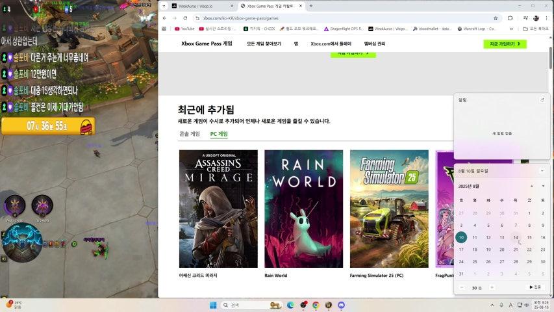Decrease focus session minutes with minus
The height and width of the screenshot is (312, 554).
(462, 287)
